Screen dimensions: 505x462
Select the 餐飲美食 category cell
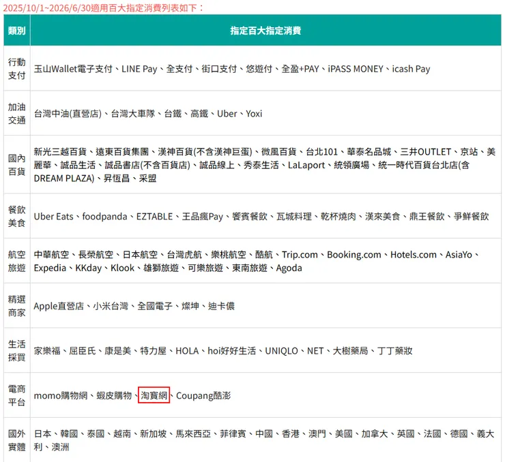point(17,216)
